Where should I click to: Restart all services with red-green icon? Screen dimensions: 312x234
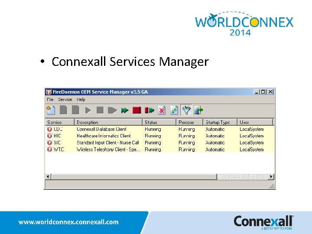point(149,110)
